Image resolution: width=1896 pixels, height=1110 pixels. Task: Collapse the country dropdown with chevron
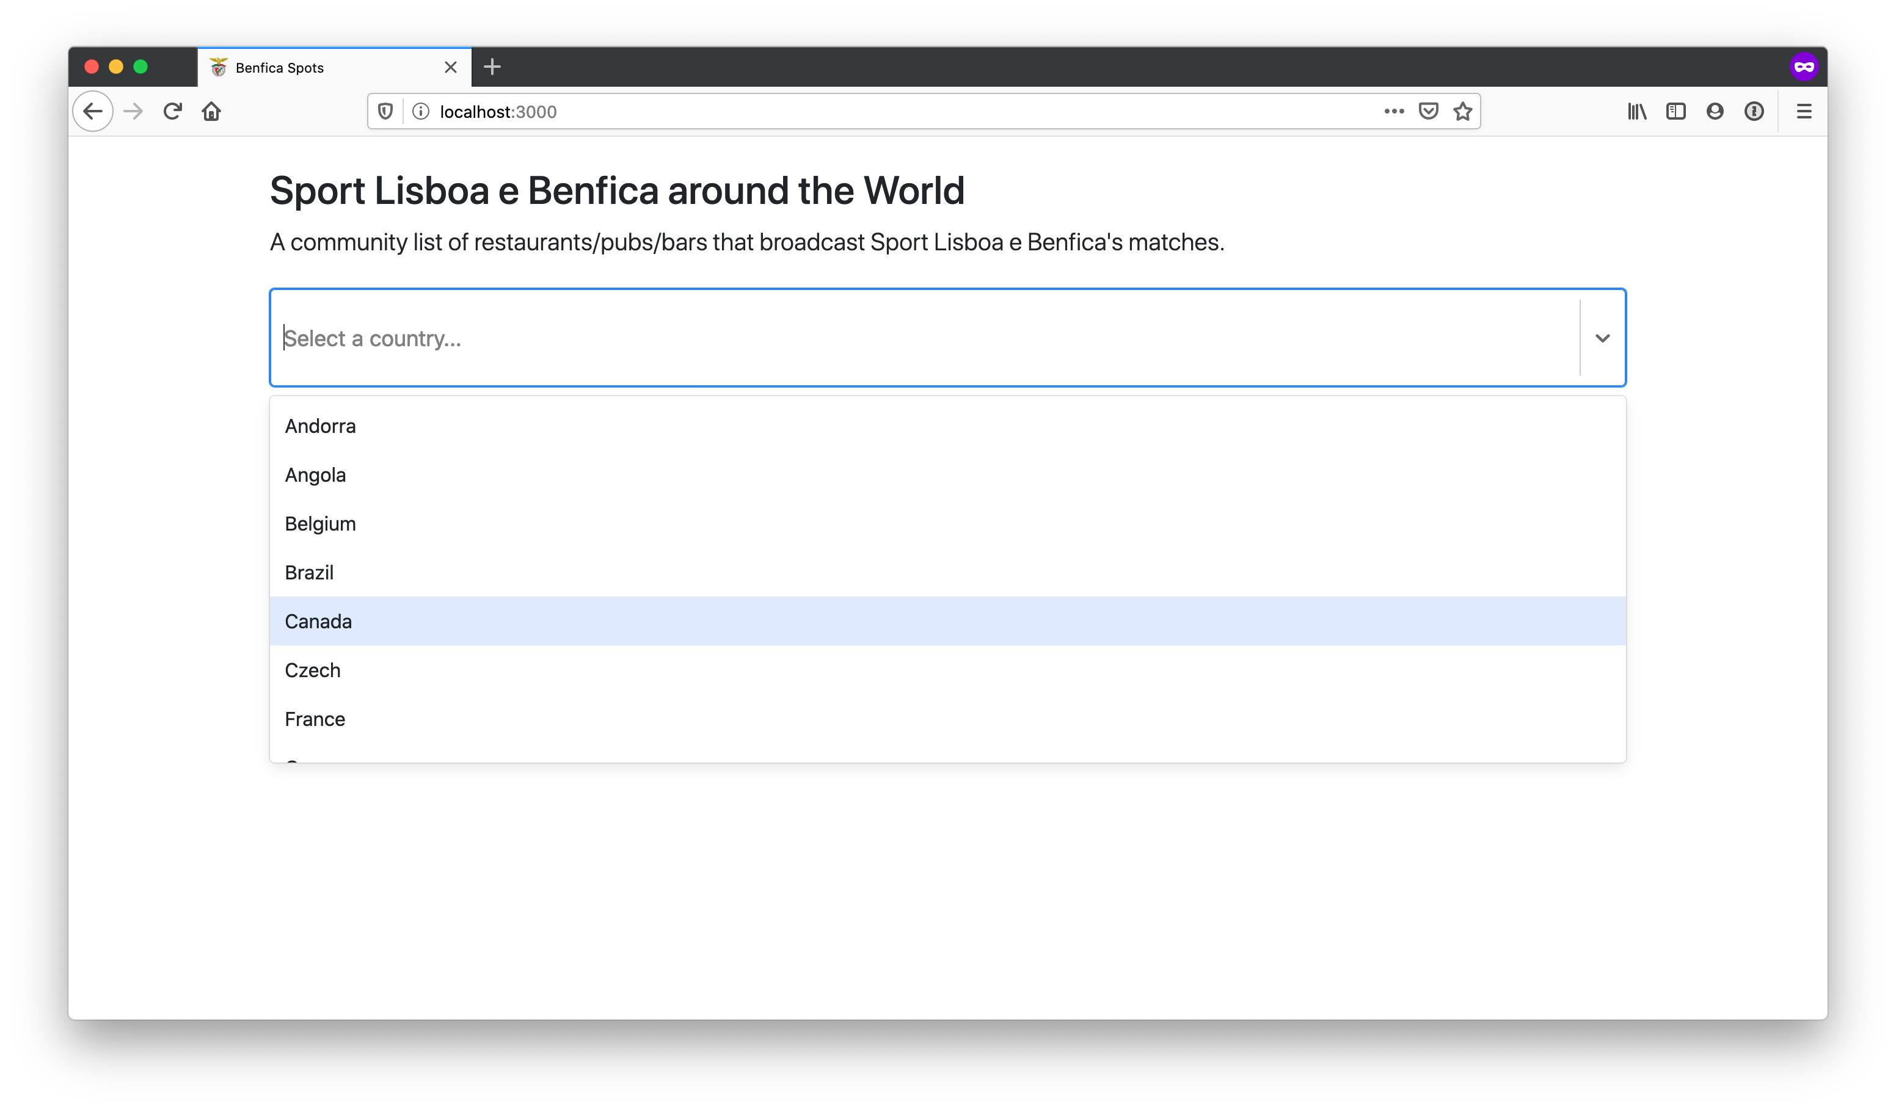(x=1603, y=338)
